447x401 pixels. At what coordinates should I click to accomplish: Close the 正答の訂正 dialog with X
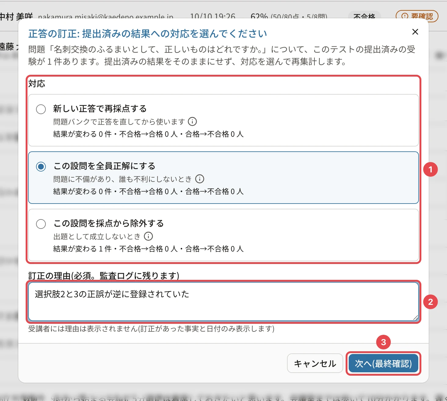pos(415,32)
